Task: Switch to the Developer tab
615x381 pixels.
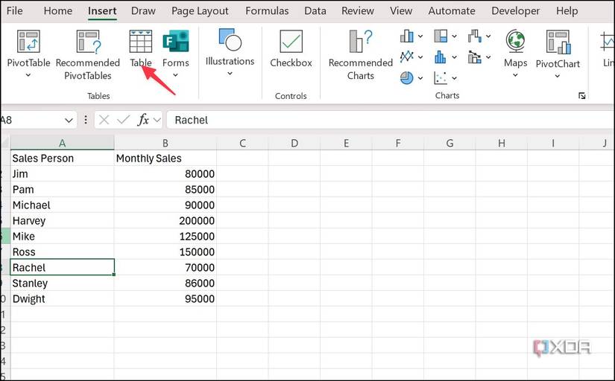Action: [x=515, y=11]
